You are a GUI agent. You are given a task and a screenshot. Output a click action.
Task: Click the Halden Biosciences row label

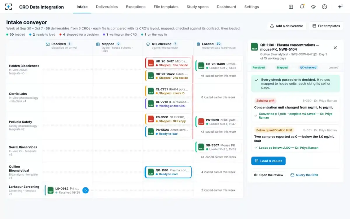(x=24, y=66)
